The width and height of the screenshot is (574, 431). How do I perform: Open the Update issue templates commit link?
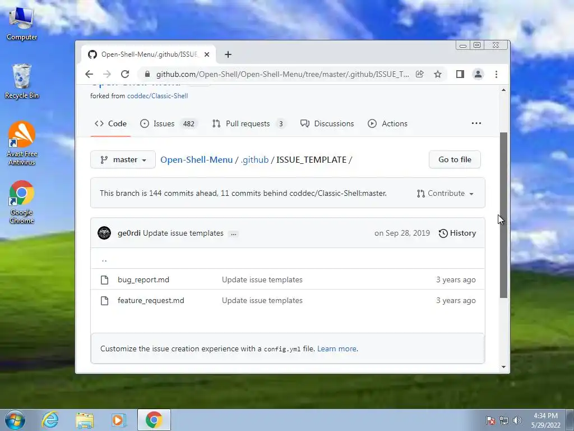pos(183,233)
